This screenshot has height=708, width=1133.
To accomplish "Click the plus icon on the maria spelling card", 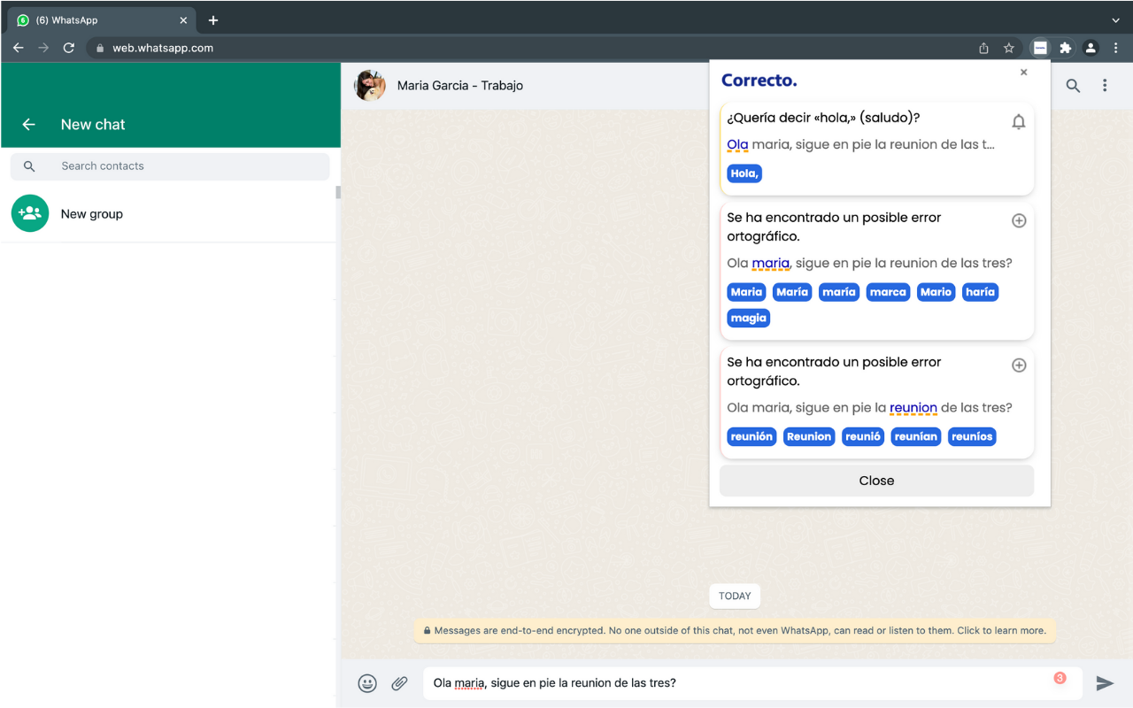I will (1019, 220).
